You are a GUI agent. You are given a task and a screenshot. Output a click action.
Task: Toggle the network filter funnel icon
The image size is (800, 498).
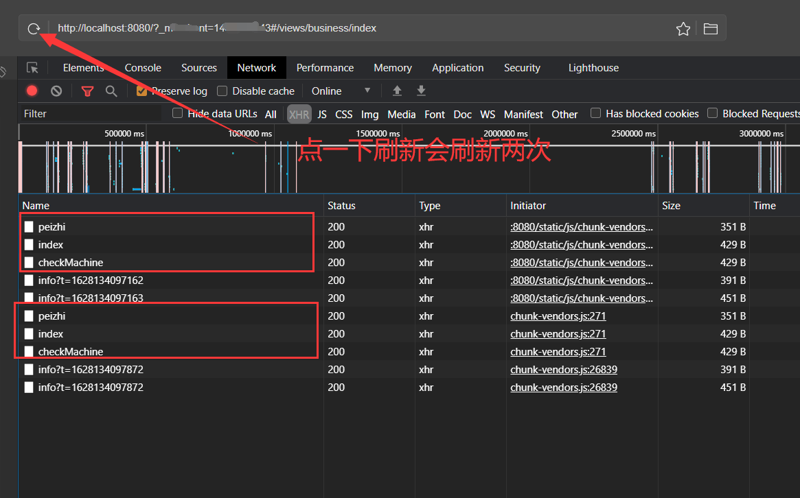pos(87,91)
